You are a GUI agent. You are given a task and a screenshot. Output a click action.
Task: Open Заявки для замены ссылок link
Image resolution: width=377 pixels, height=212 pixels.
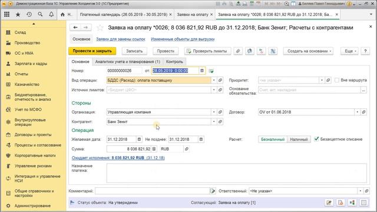click(x=120, y=39)
